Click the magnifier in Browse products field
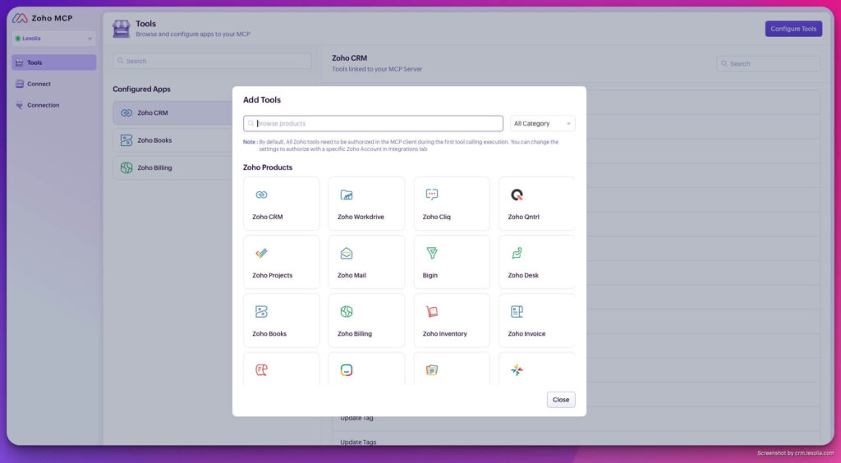This screenshot has width=841, height=463. point(251,123)
